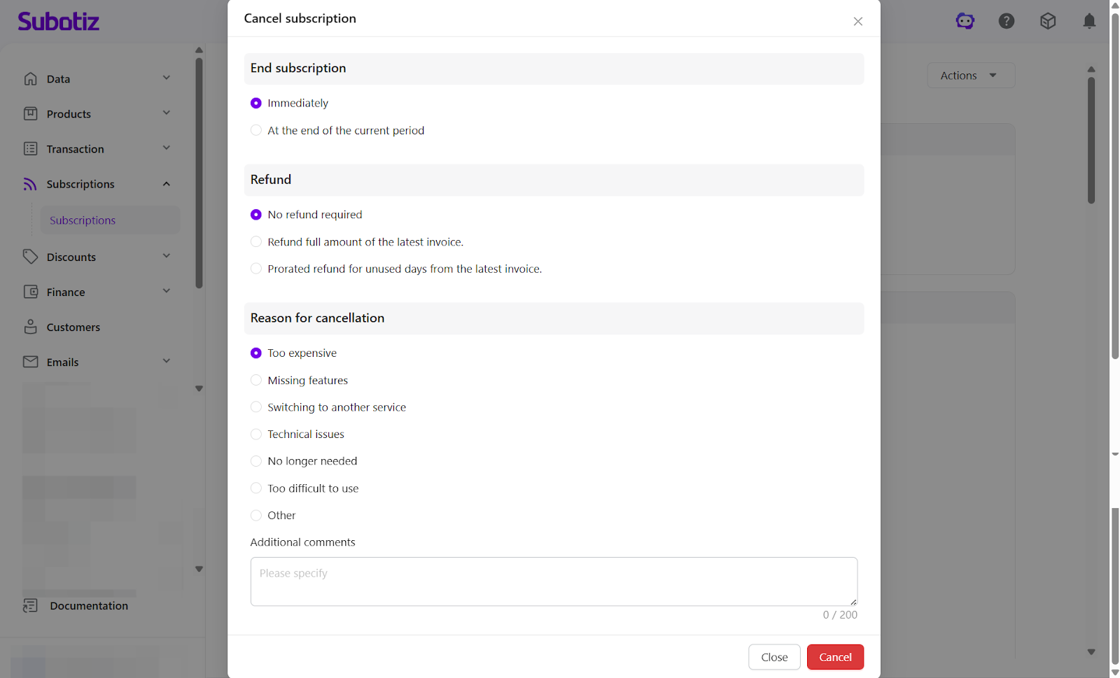The height and width of the screenshot is (678, 1120).
Task: Click the chatbot assistant icon in header
Action: (965, 21)
